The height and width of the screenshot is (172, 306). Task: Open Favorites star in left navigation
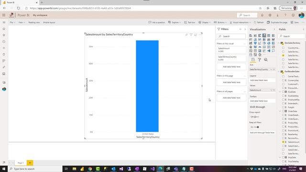coord(4,35)
